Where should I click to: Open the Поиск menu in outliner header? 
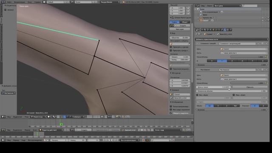tap(210, 6)
